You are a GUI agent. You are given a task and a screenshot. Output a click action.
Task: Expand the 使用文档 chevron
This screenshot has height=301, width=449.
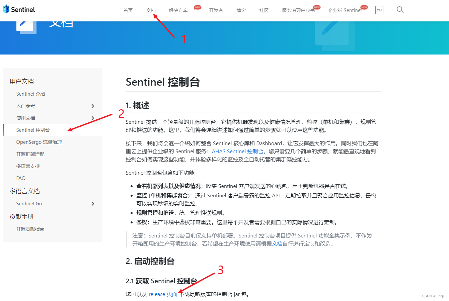coord(93,118)
